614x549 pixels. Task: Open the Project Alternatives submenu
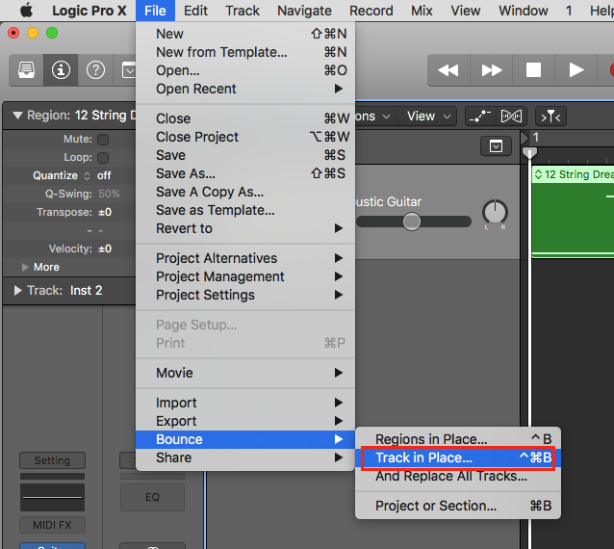click(x=245, y=258)
